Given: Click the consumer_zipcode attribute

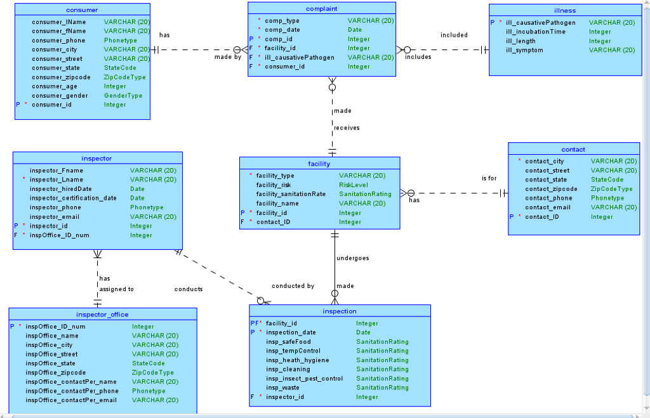Looking at the screenshot, I should pos(61,77).
